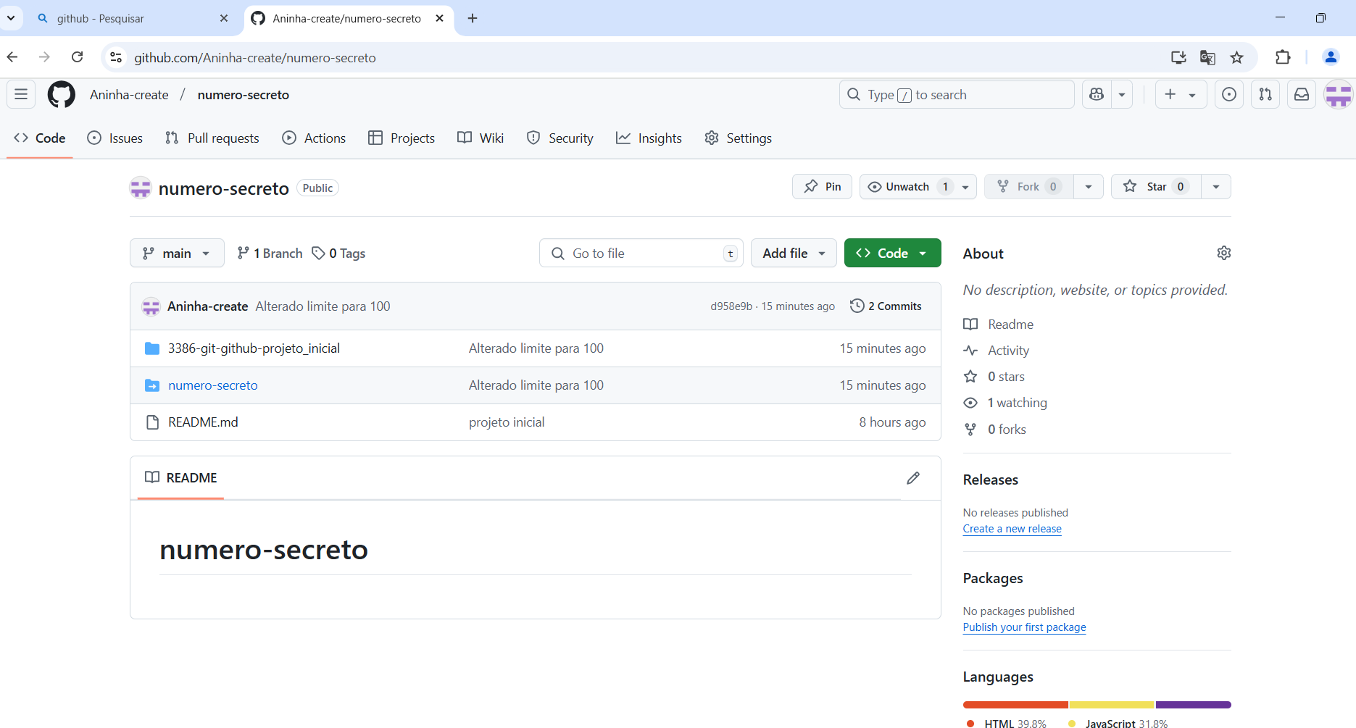Open the 0 Tags link
Screen dimensions: 1356x728
coord(338,253)
